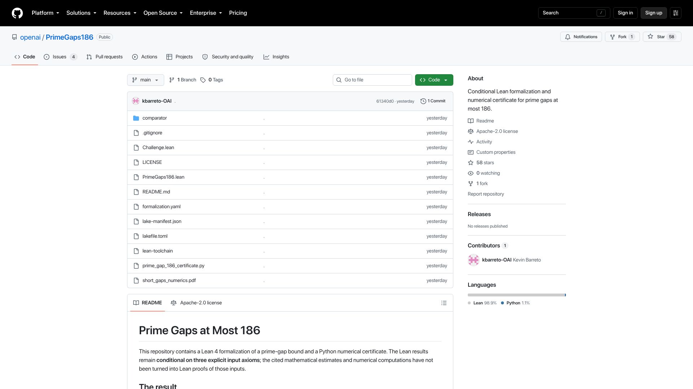Expand the Solutions menu
This screenshot has height=389, width=693.
(81, 13)
